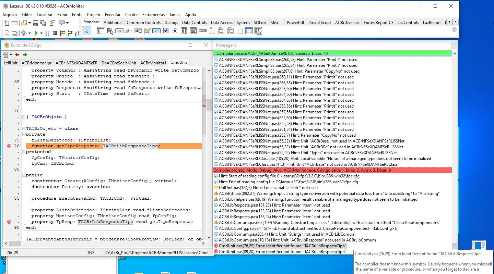This screenshot has height=274, width=494.
Task: Open the build mode dropdown arrow
Action: (x=30, y=33)
